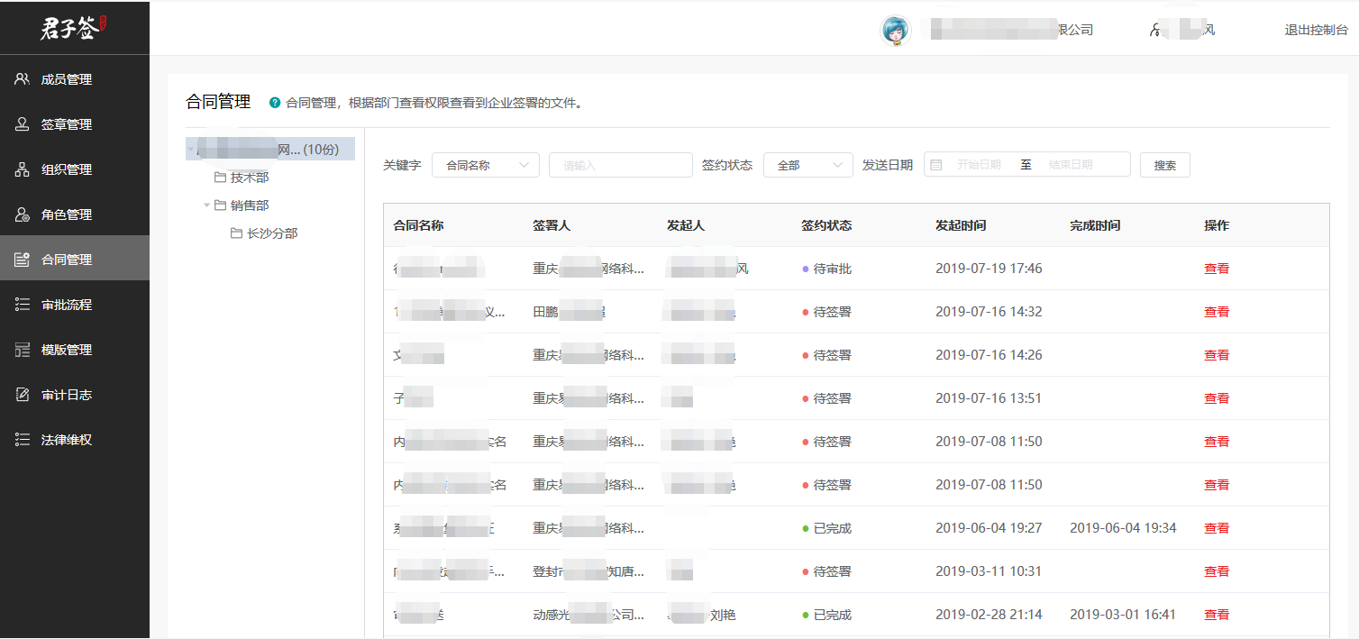1359x639 pixels.
Task: Click the 合同管理 document icon
Action: (x=23, y=260)
